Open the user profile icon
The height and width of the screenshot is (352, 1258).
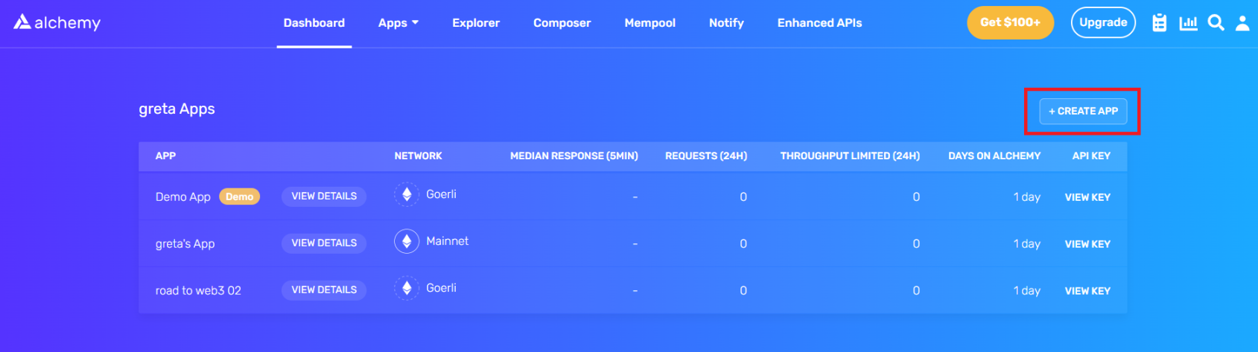coord(1242,23)
